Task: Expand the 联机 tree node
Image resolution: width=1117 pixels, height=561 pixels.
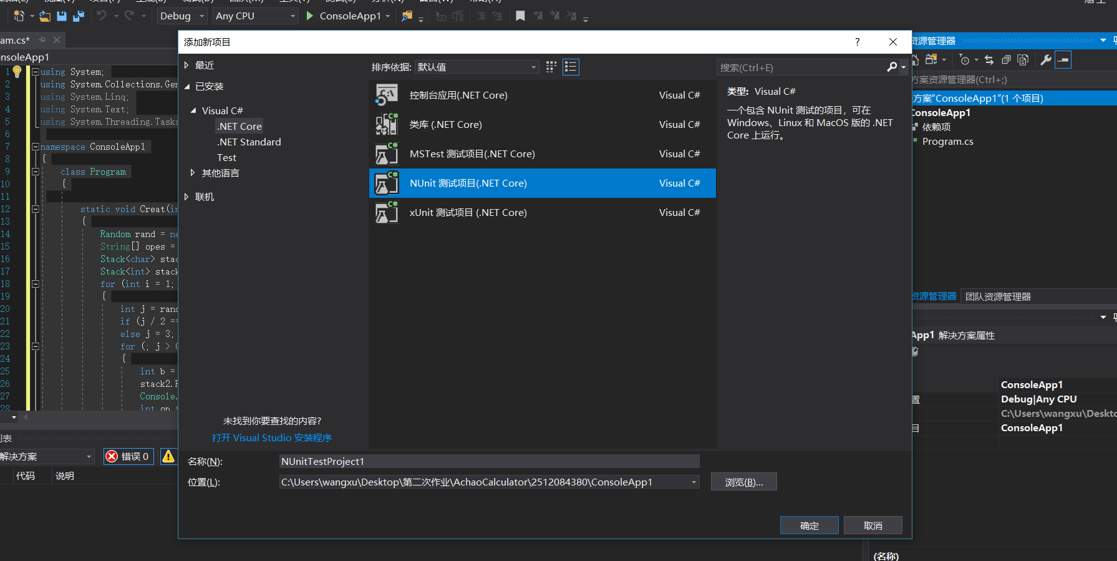Action: (186, 197)
